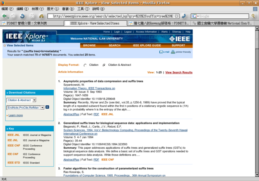Click the 'Asymptotic properties of data compression' title

(103, 81)
